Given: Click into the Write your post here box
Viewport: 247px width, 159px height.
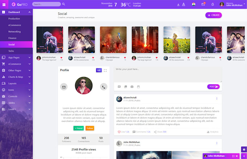Looking at the screenshot, I should point(168,74).
